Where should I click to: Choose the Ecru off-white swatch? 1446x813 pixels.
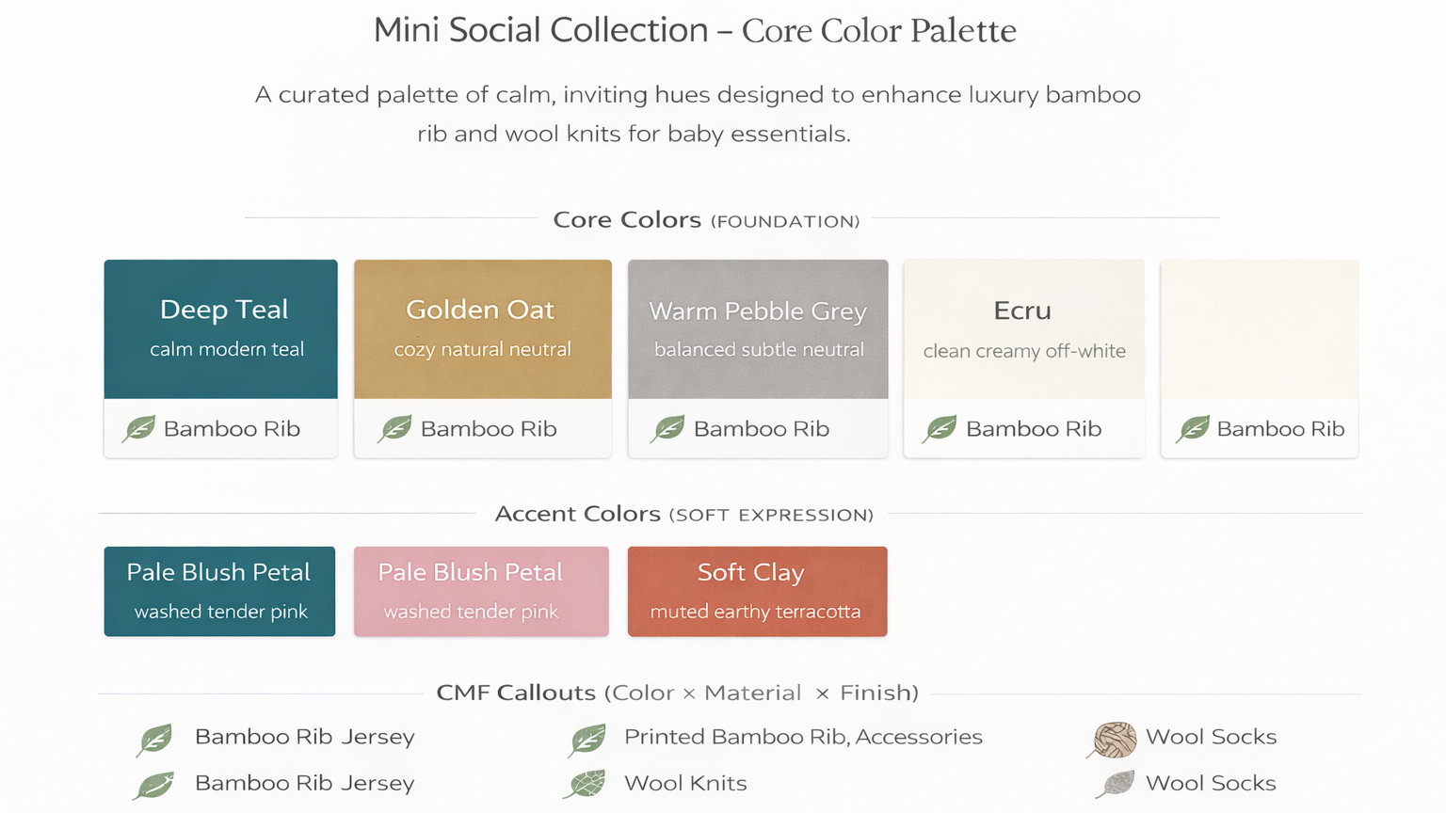[1023, 329]
